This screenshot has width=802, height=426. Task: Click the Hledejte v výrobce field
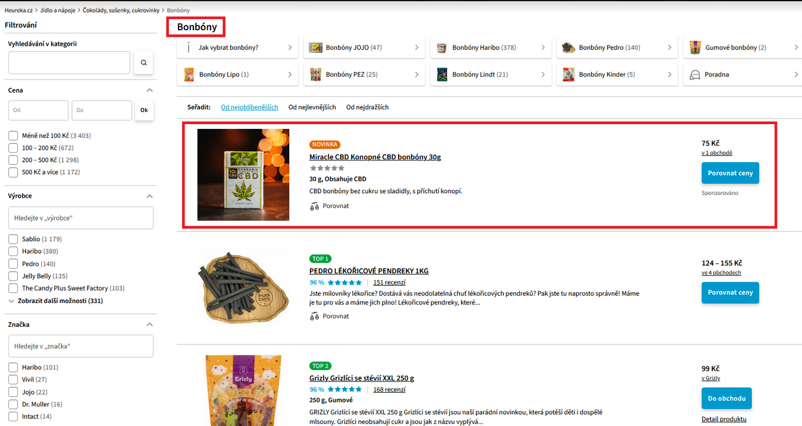click(x=81, y=218)
